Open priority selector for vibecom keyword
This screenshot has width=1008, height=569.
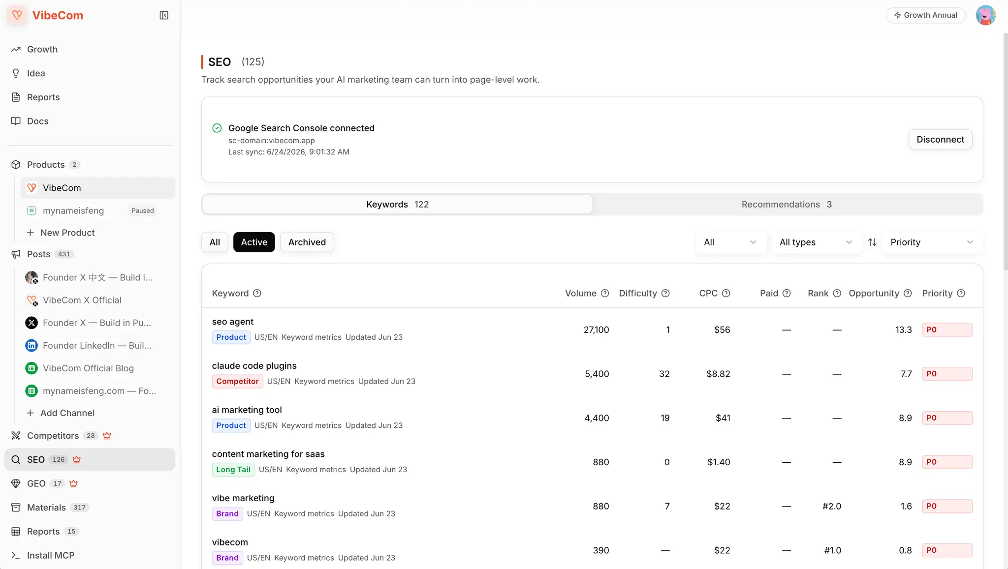[x=947, y=550]
